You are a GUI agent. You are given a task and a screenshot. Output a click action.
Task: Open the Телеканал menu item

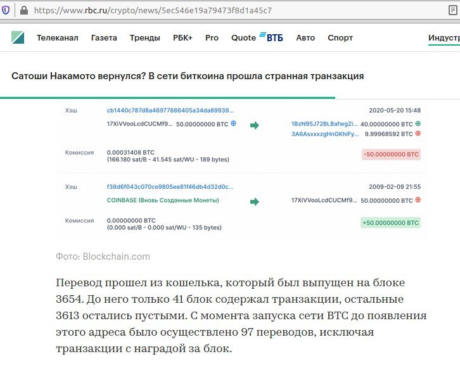58,38
